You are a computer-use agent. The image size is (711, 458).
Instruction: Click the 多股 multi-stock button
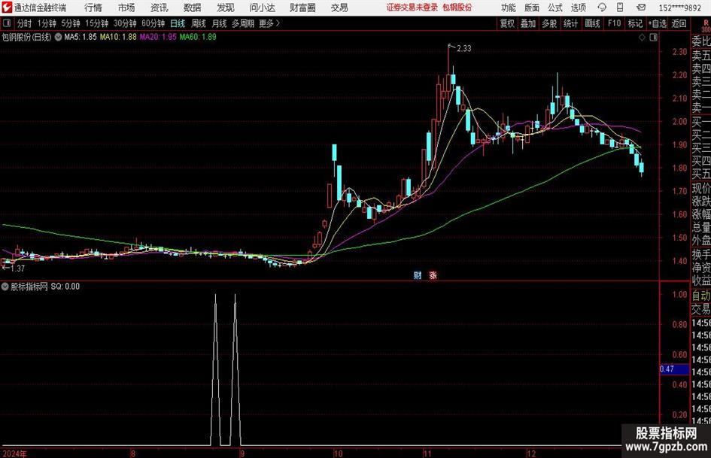coord(549,23)
